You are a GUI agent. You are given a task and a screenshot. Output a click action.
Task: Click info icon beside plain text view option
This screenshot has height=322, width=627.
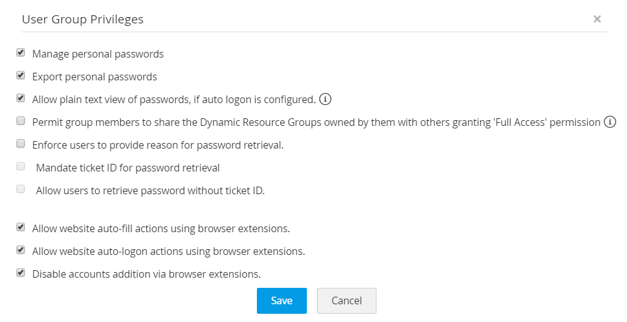click(325, 99)
